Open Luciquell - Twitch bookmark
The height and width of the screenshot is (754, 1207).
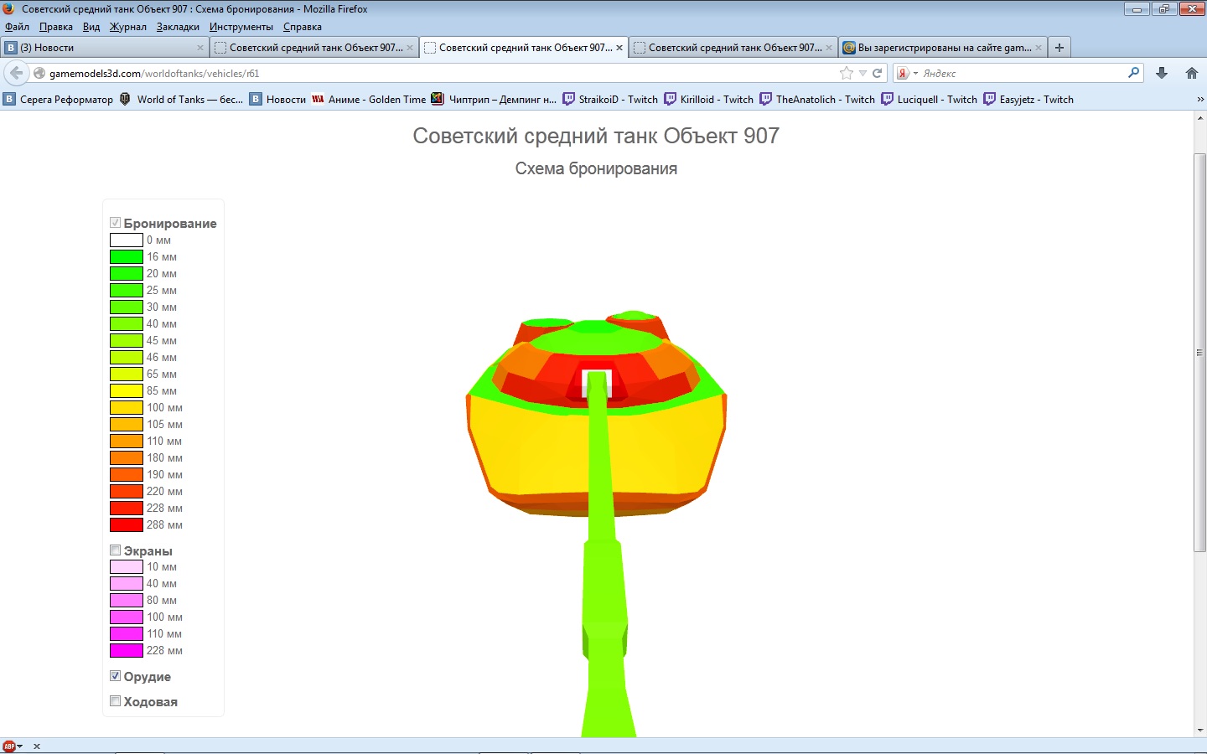click(x=930, y=99)
